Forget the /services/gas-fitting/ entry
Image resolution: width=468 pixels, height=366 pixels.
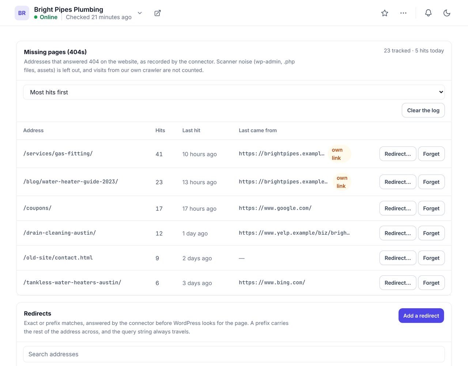(431, 154)
